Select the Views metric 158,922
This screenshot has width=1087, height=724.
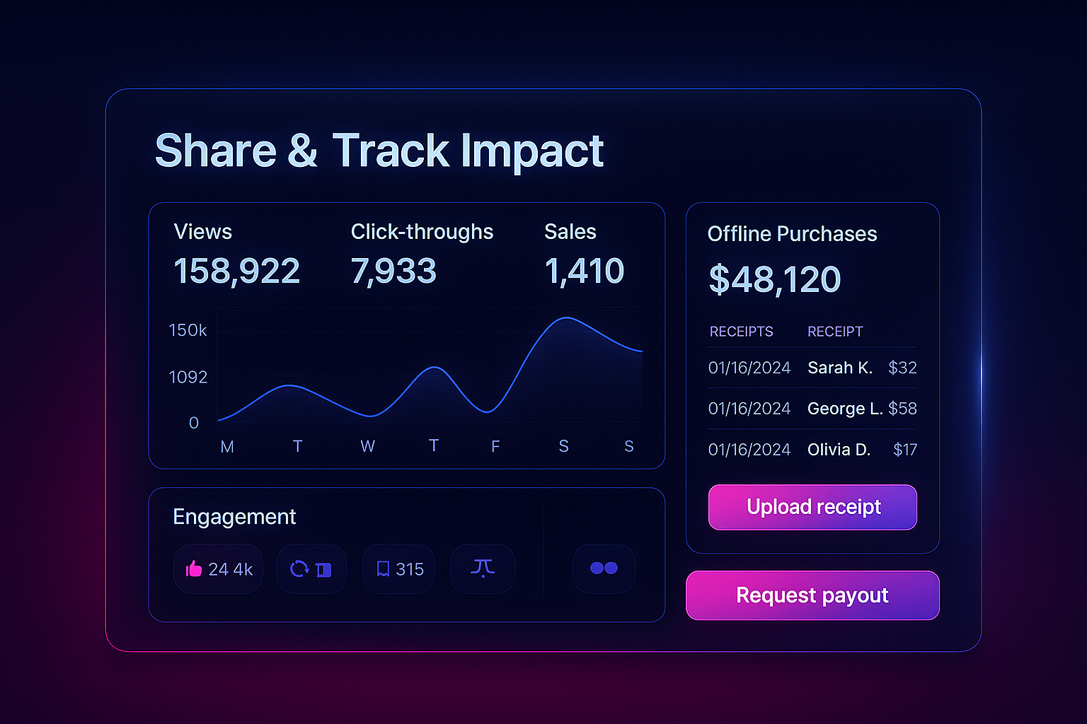coord(236,271)
